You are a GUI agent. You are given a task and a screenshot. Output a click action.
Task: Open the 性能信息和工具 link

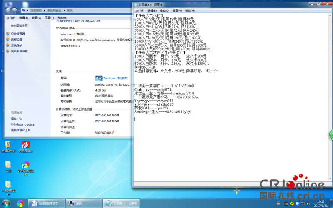[x=21, y=130]
